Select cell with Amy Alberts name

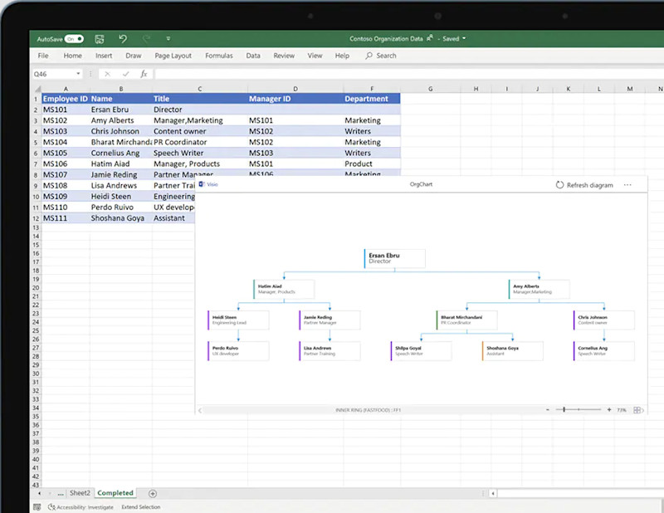120,120
